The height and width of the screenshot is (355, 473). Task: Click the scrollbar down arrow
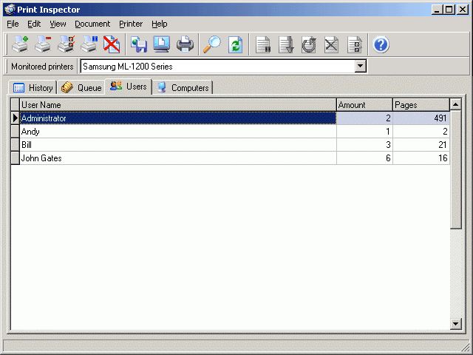point(455,324)
